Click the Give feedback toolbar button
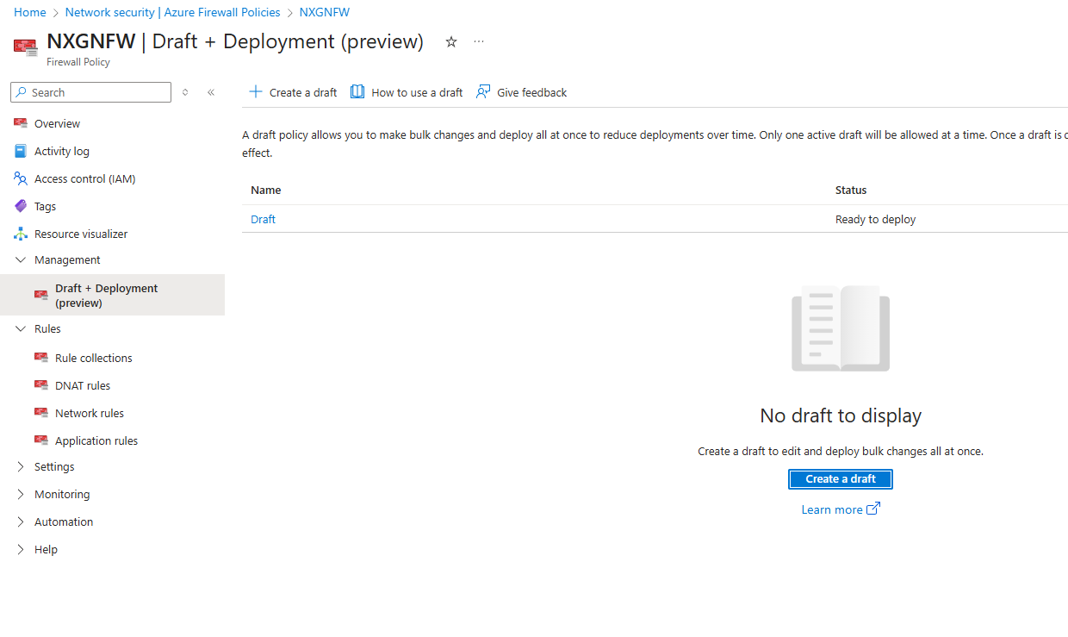The image size is (1068, 637). point(522,92)
